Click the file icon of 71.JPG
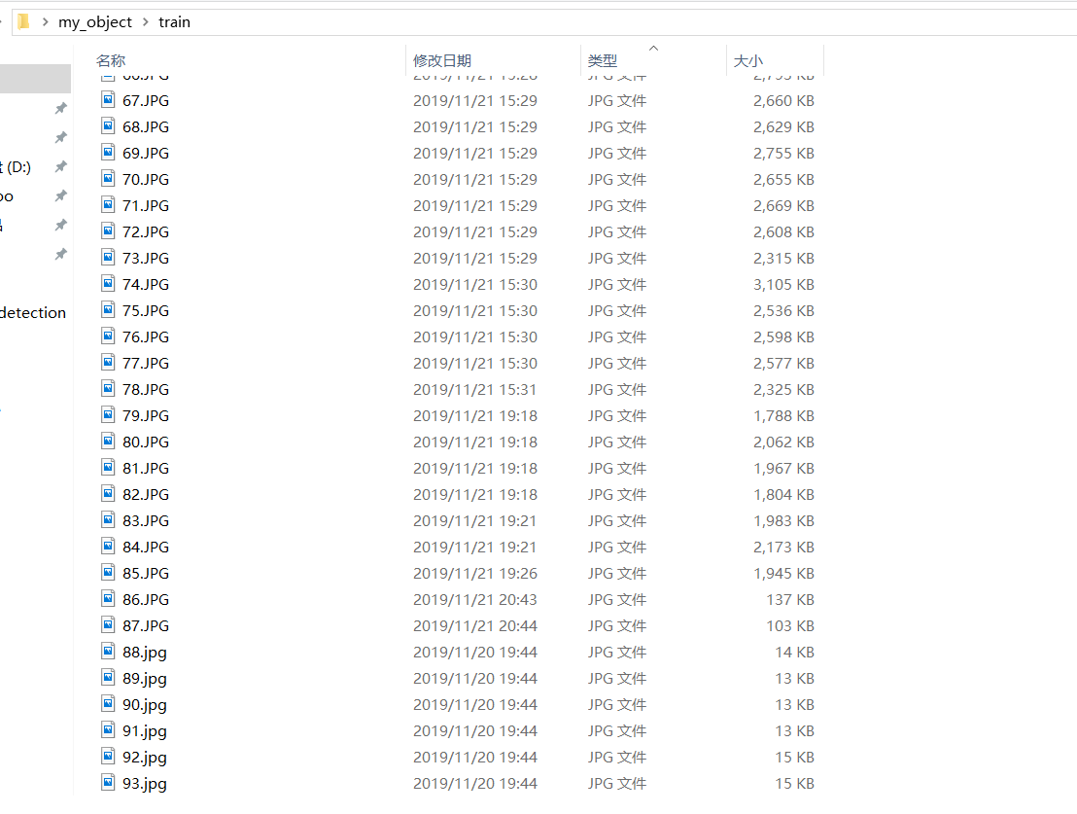Viewport: 1077px width, 814px height. (x=108, y=205)
